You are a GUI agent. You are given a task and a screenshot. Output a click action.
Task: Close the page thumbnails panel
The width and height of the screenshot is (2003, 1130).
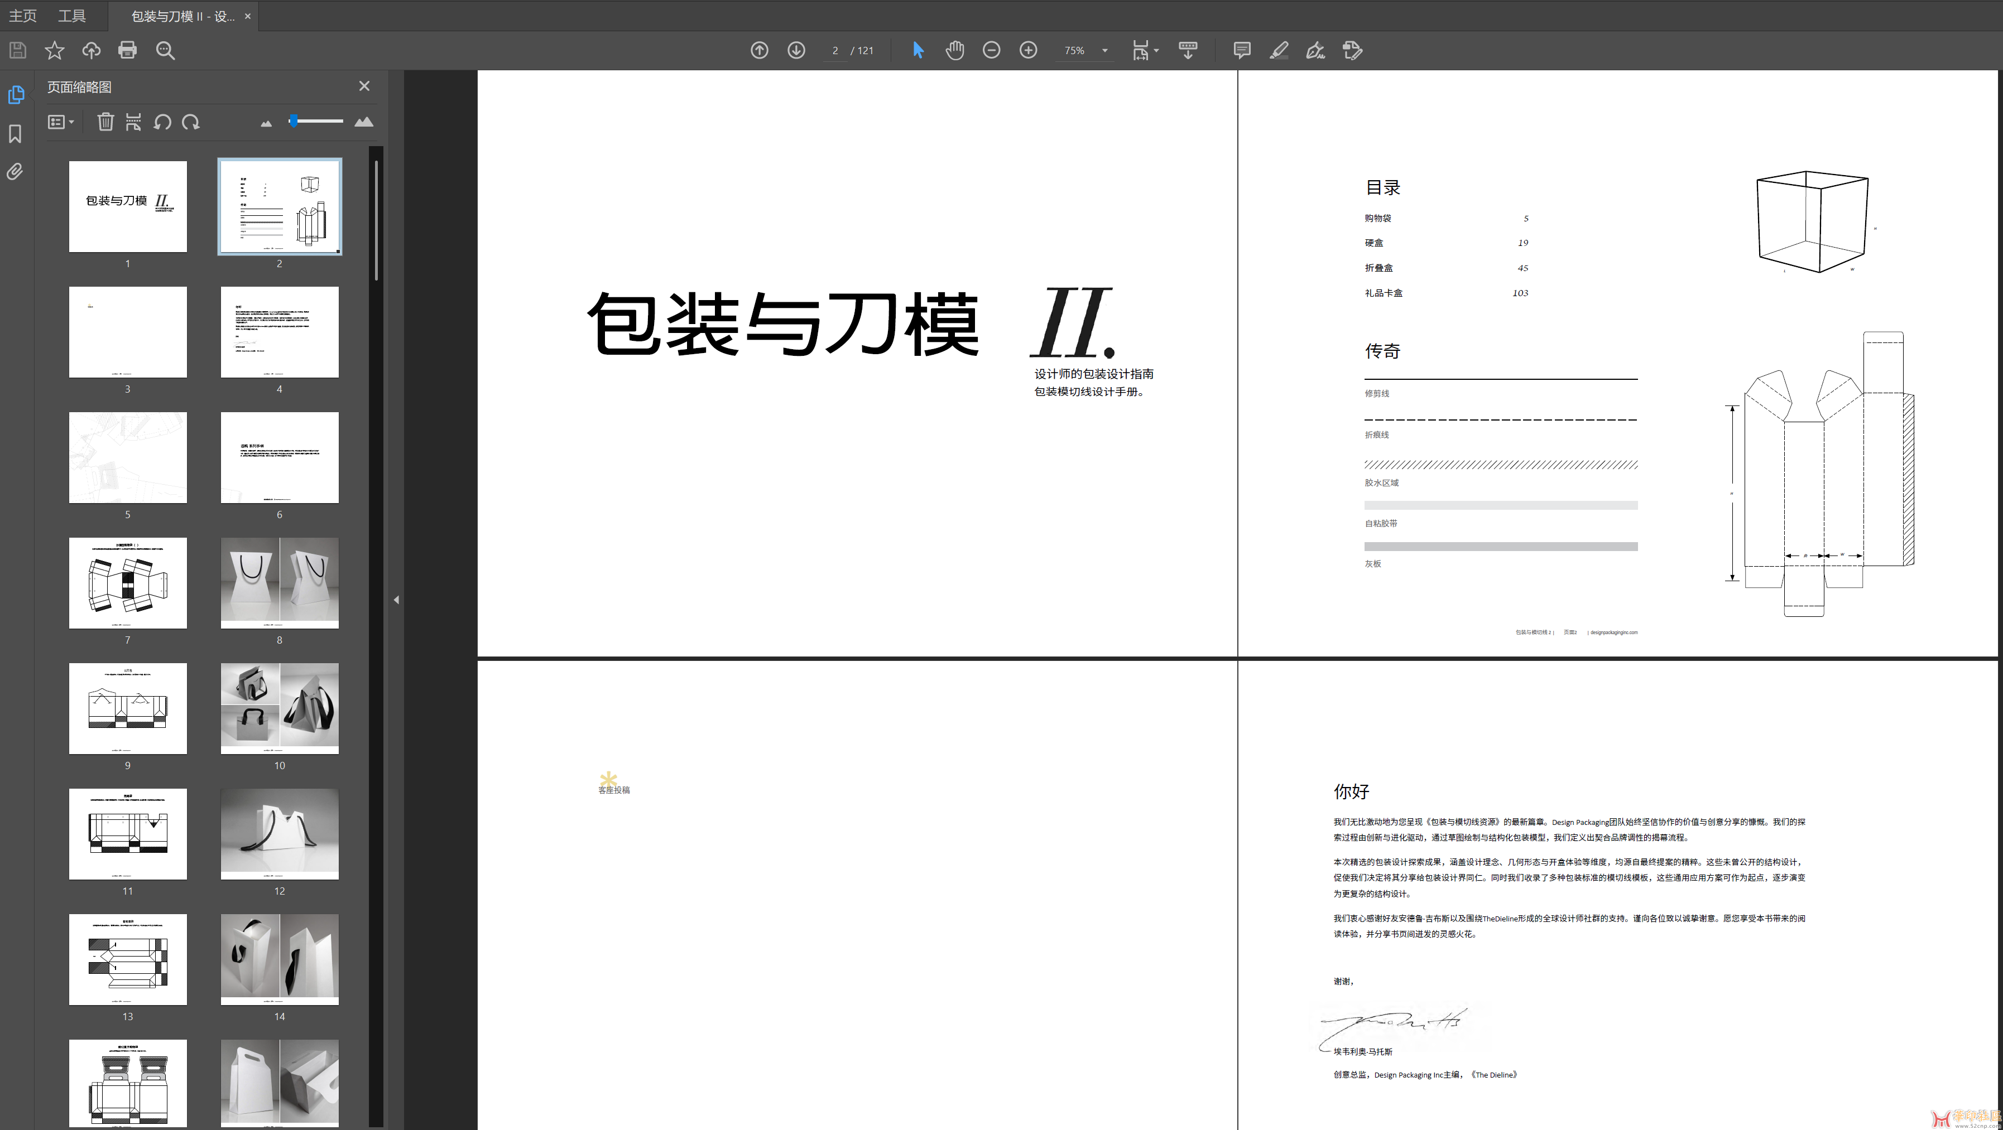[364, 86]
